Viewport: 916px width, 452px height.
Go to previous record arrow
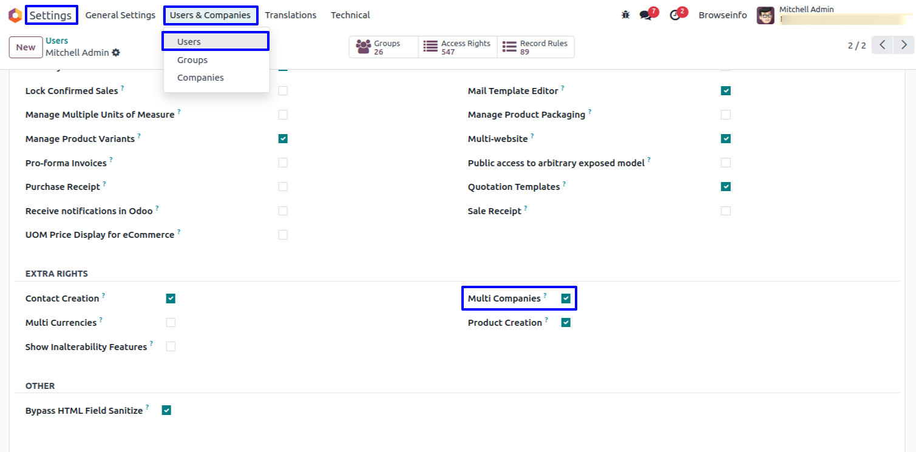coord(882,45)
